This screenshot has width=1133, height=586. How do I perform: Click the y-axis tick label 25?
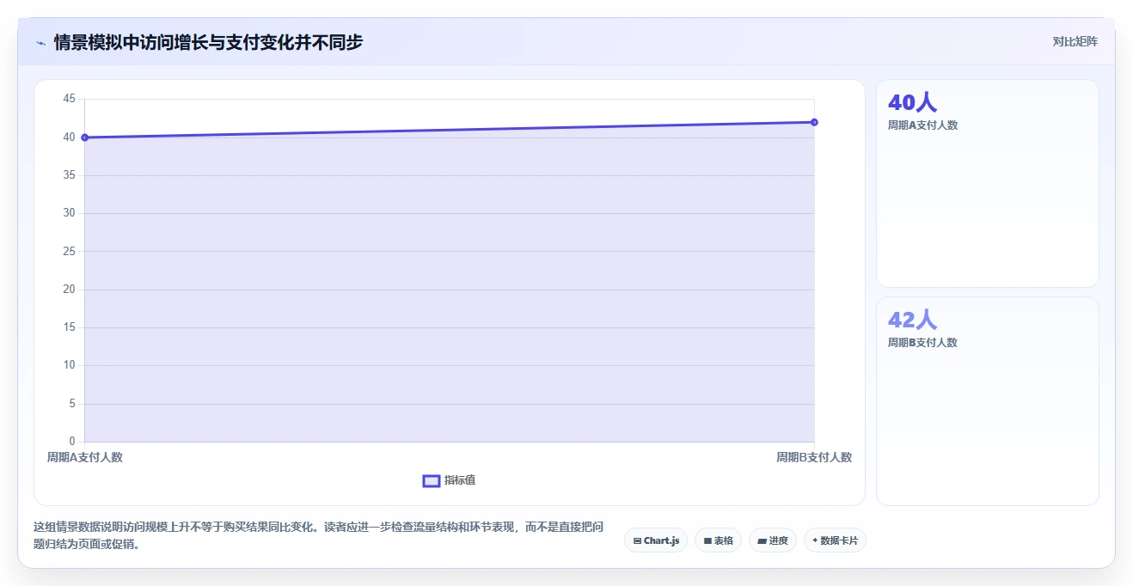point(69,252)
